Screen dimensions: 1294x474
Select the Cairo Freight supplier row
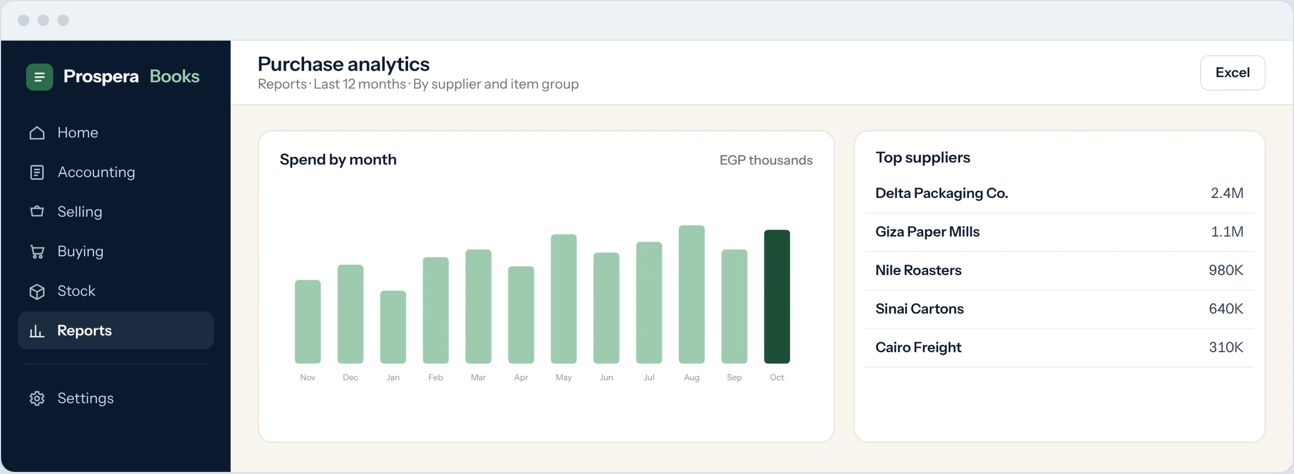pyautogui.click(x=1059, y=348)
